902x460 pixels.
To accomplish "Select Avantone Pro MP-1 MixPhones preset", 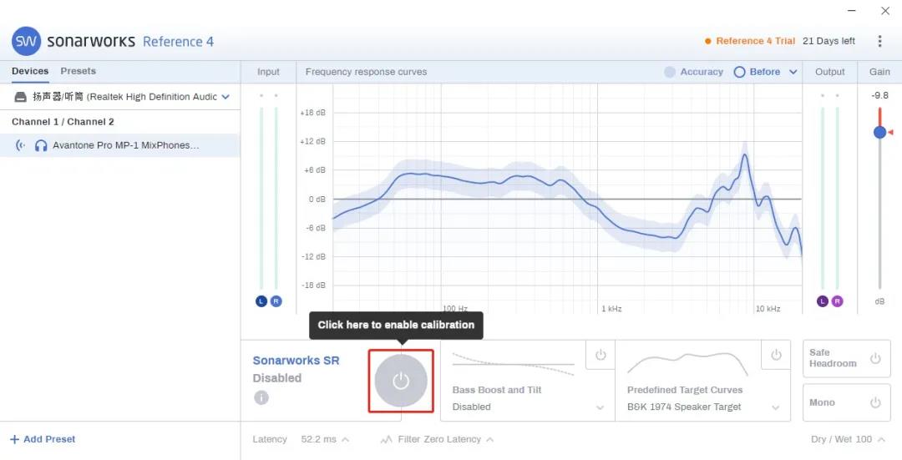I will 119,145.
